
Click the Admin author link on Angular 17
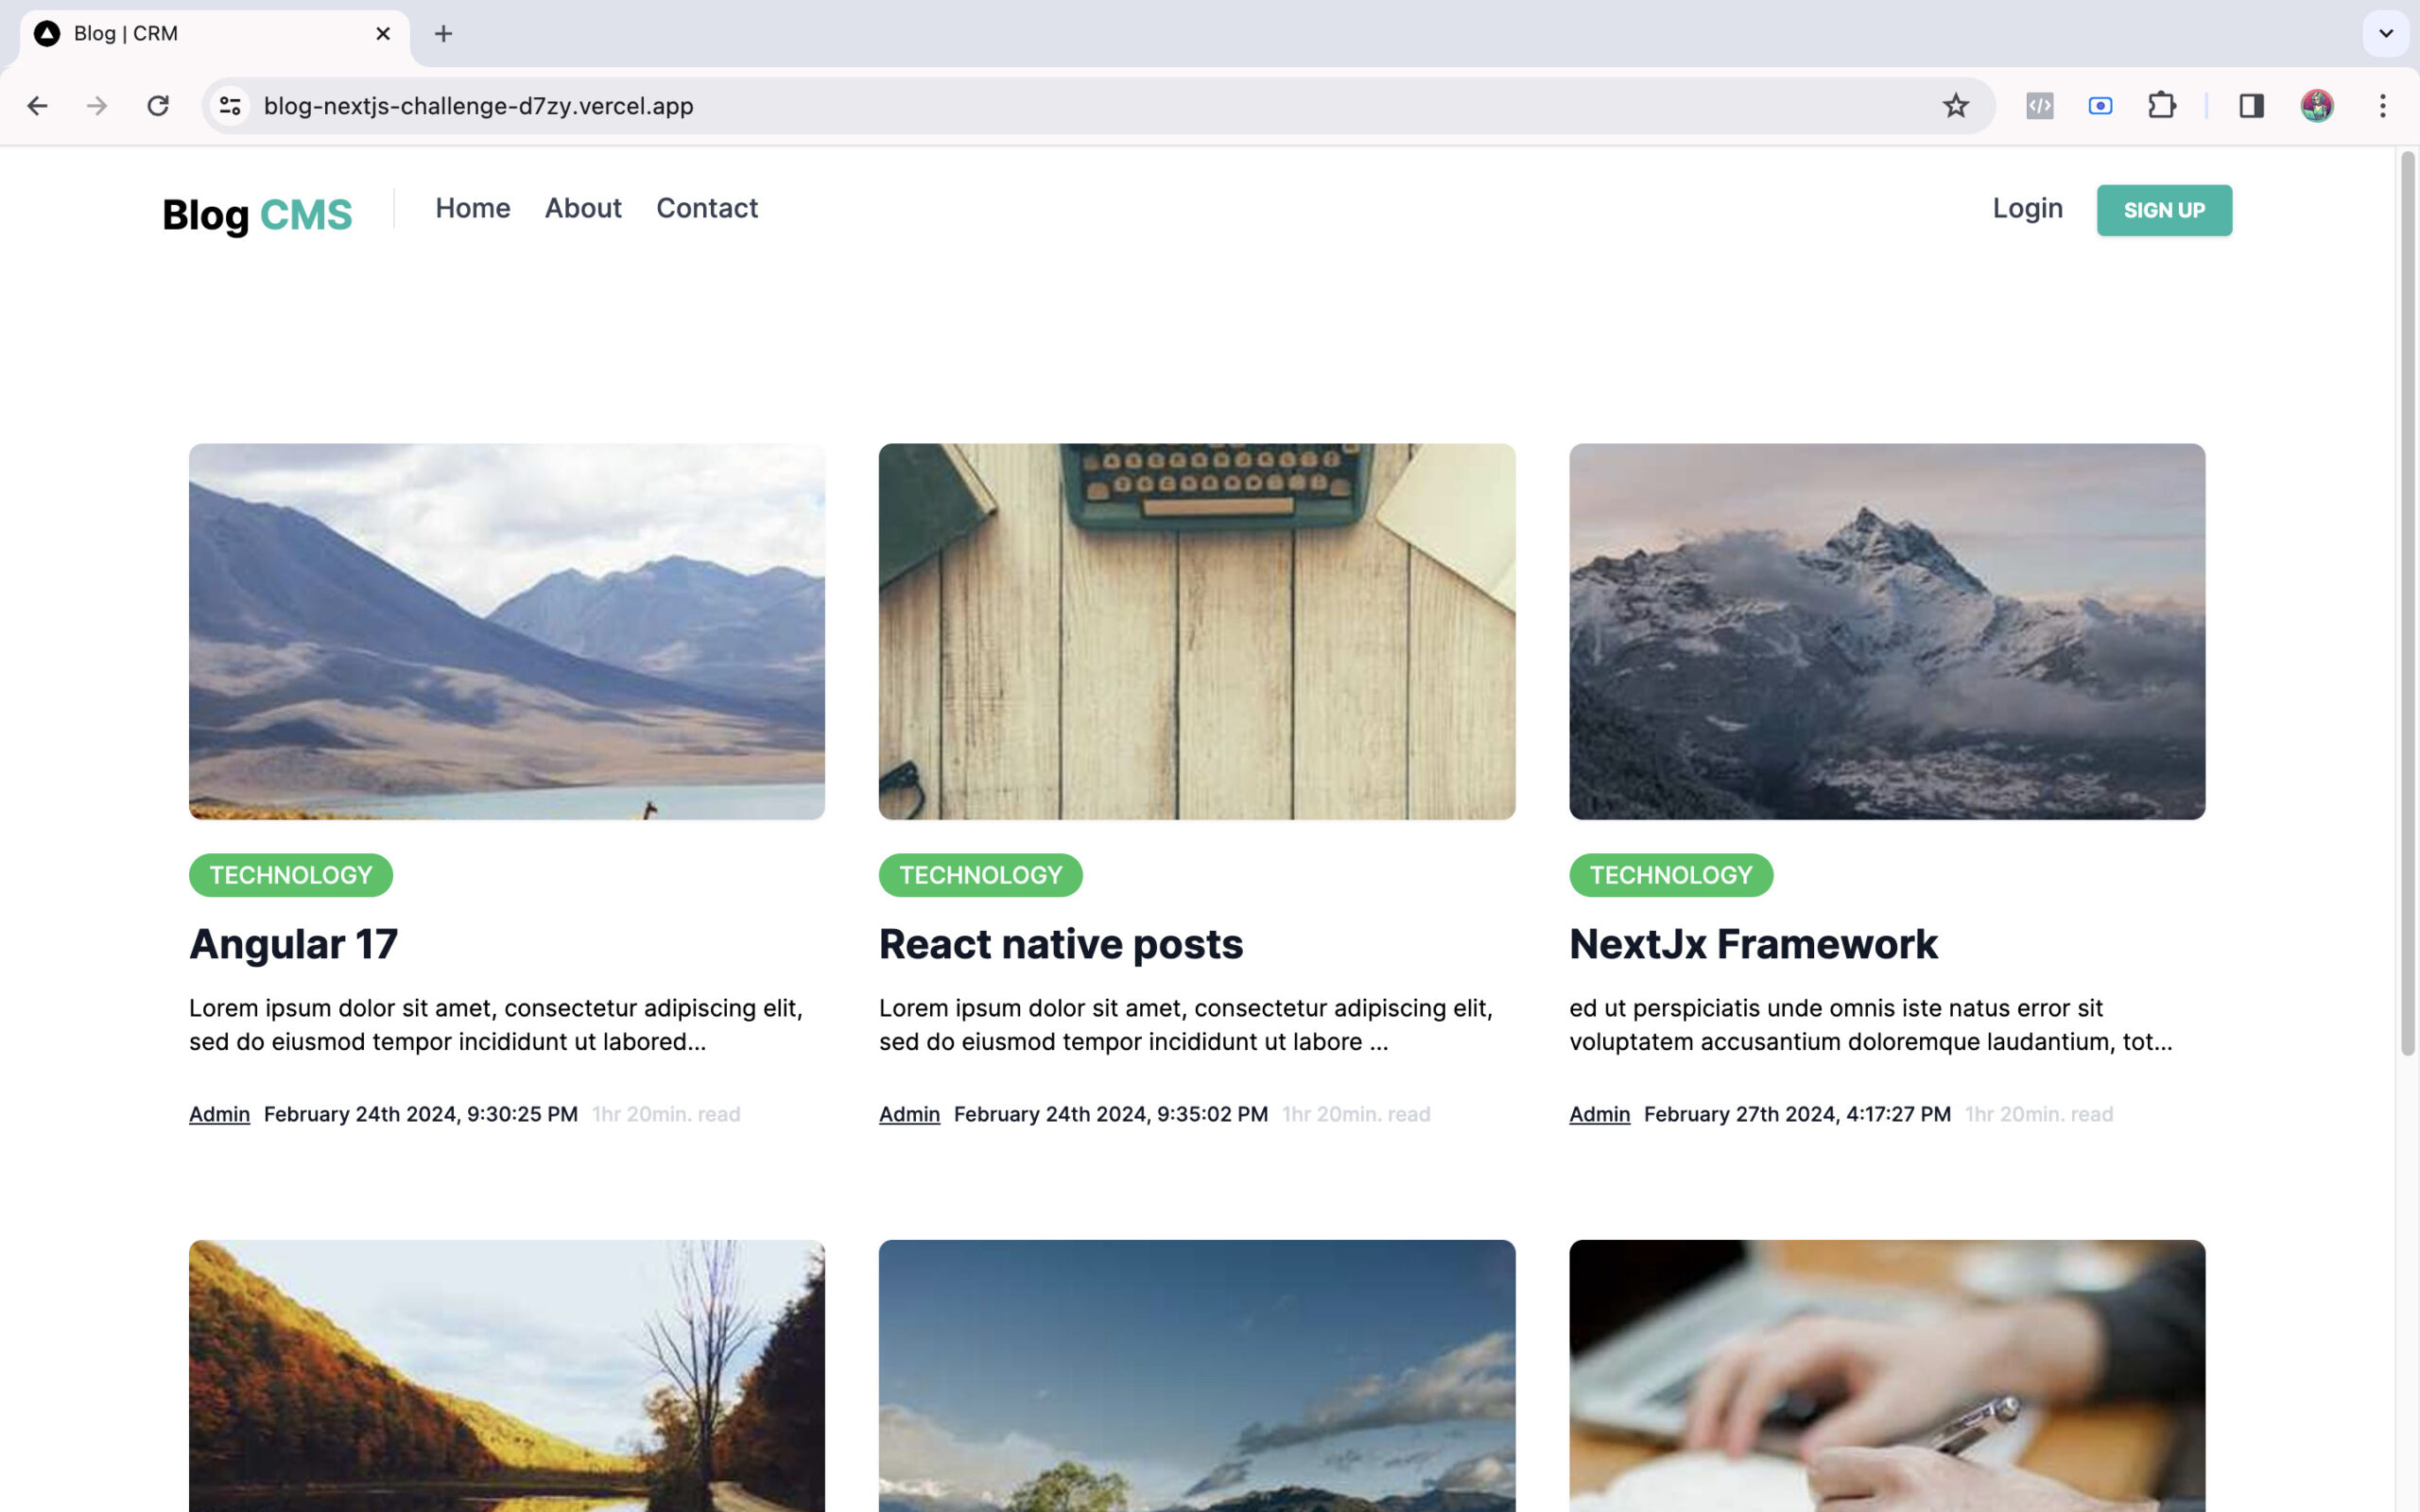(217, 1113)
